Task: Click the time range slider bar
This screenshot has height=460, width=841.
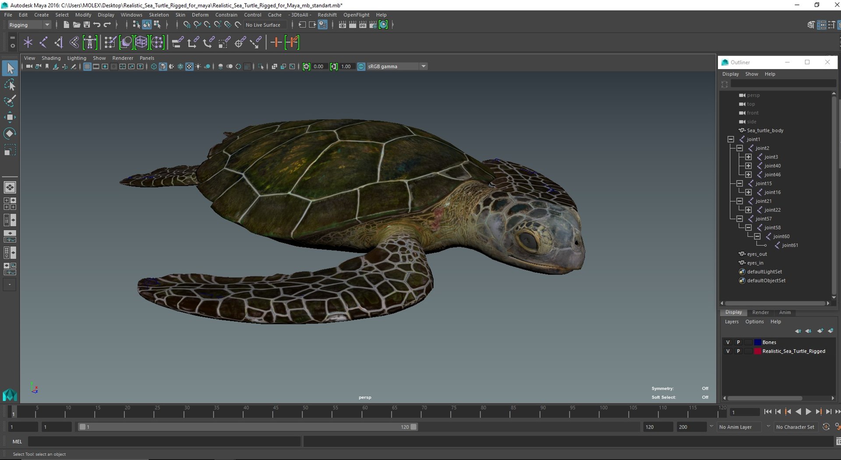Action: coord(247,427)
